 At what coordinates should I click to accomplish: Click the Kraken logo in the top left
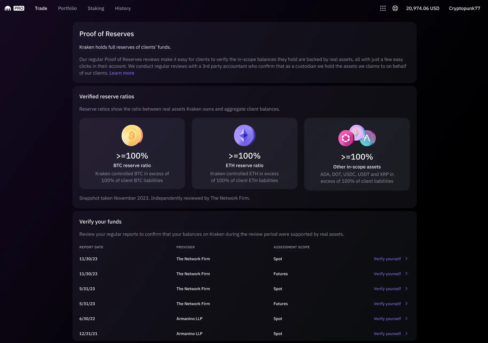coord(7,8)
